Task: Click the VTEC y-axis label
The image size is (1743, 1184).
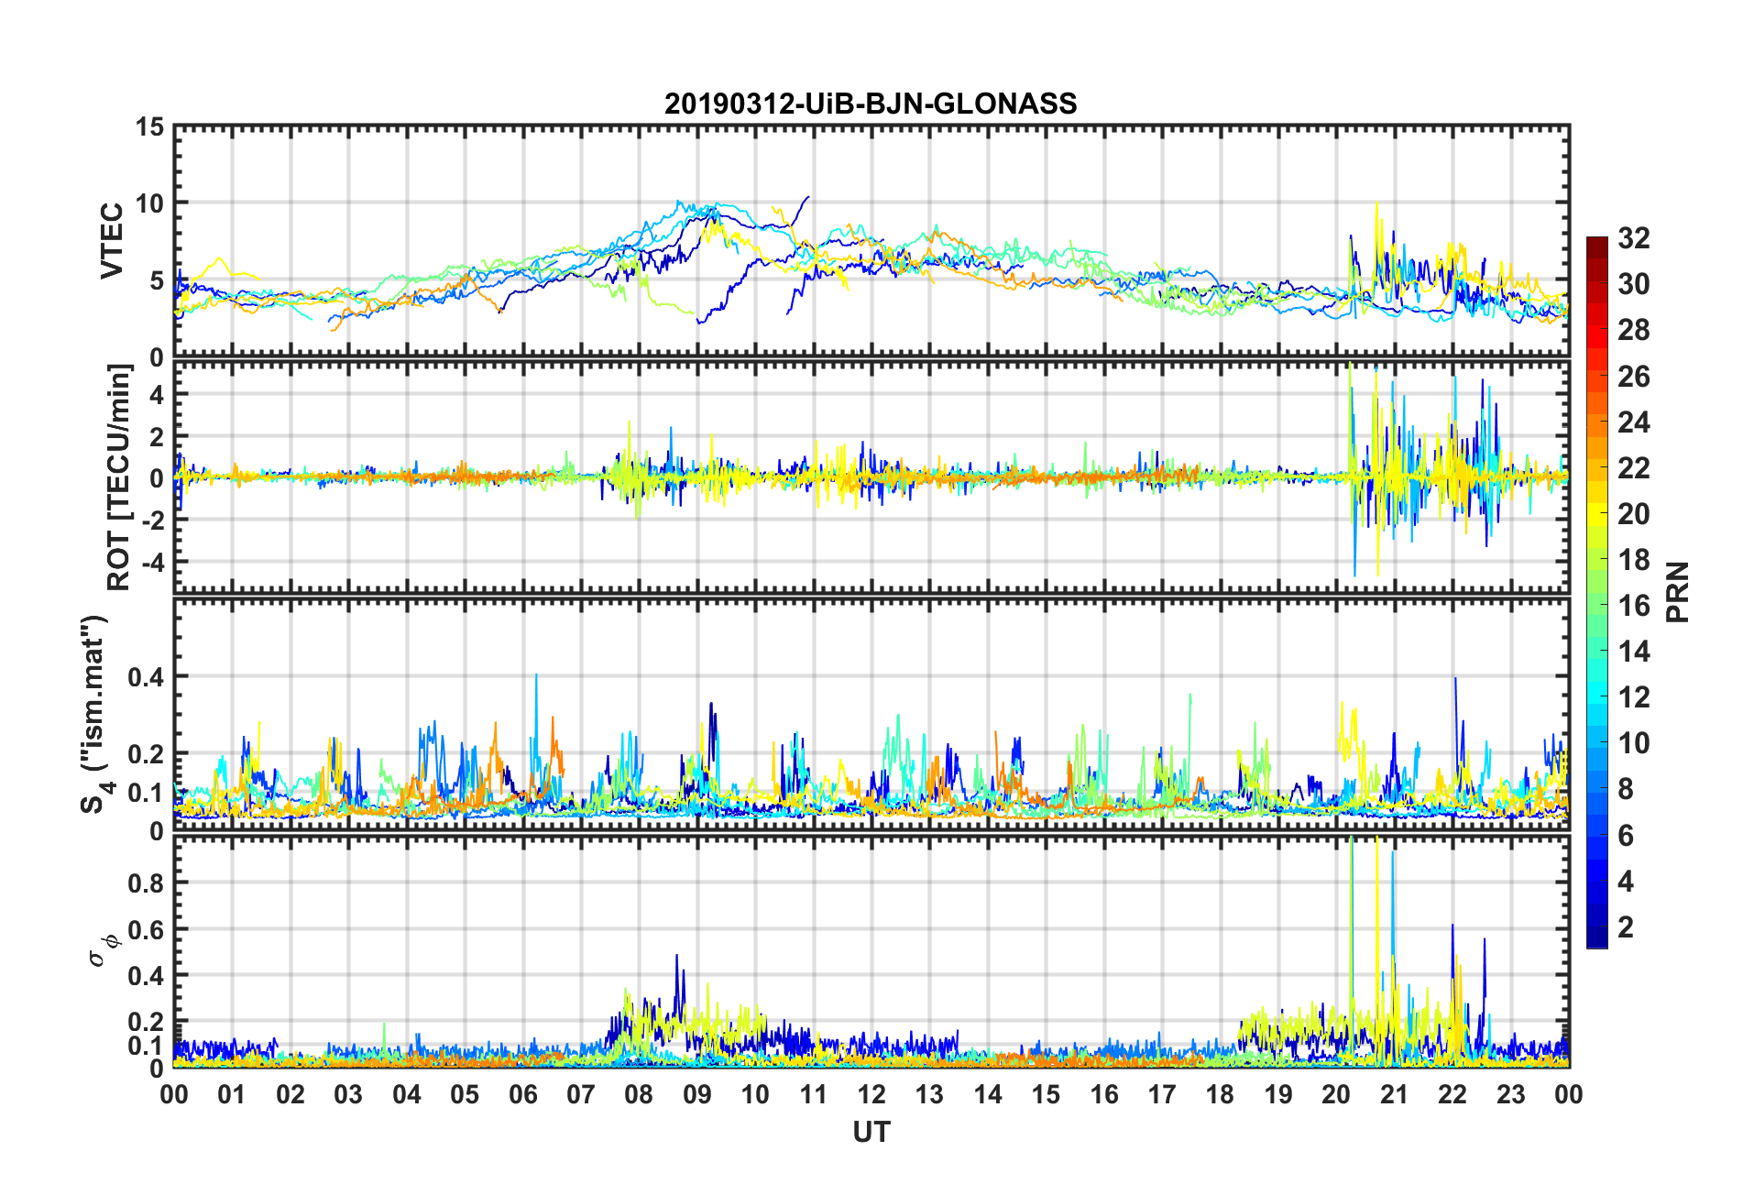Action: [x=112, y=241]
